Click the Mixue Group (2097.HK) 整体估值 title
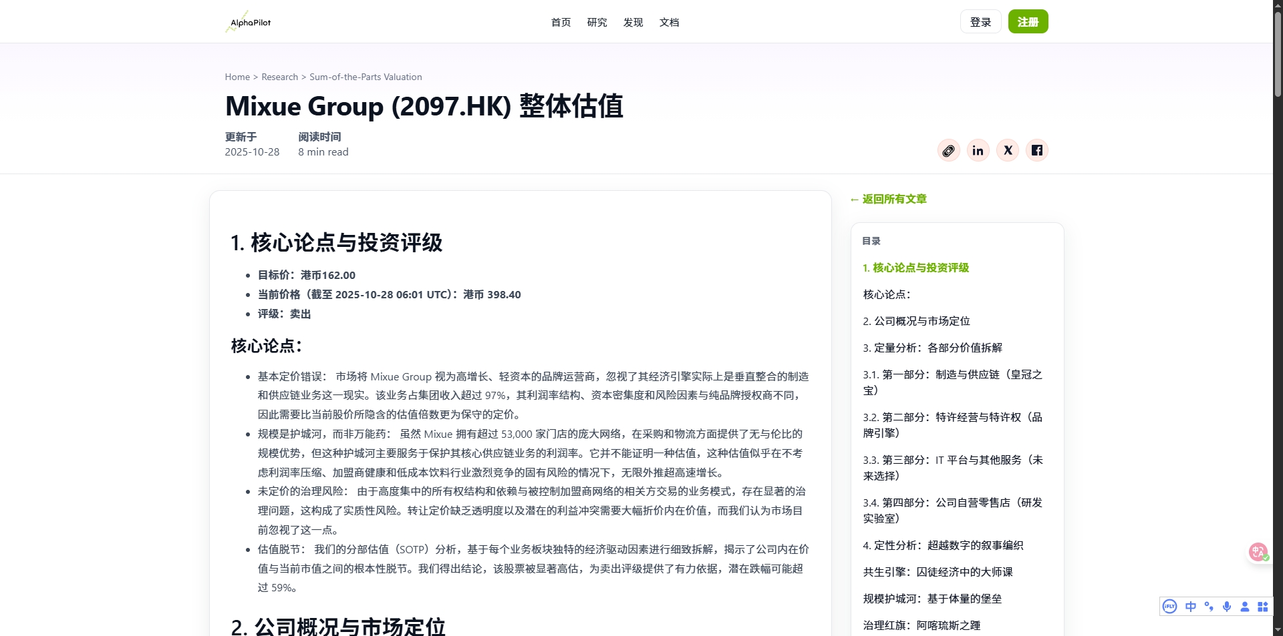The height and width of the screenshot is (636, 1283). click(x=424, y=106)
